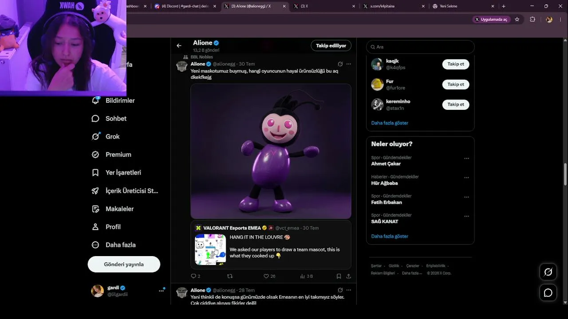Open the Hür Ağbaba trending topic

[x=384, y=183]
